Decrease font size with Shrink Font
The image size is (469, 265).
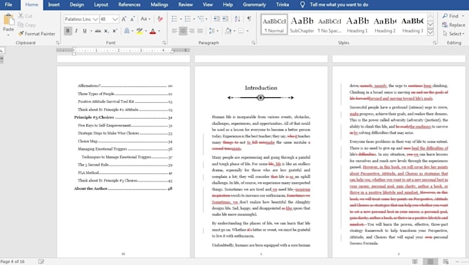(x=132, y=19)
